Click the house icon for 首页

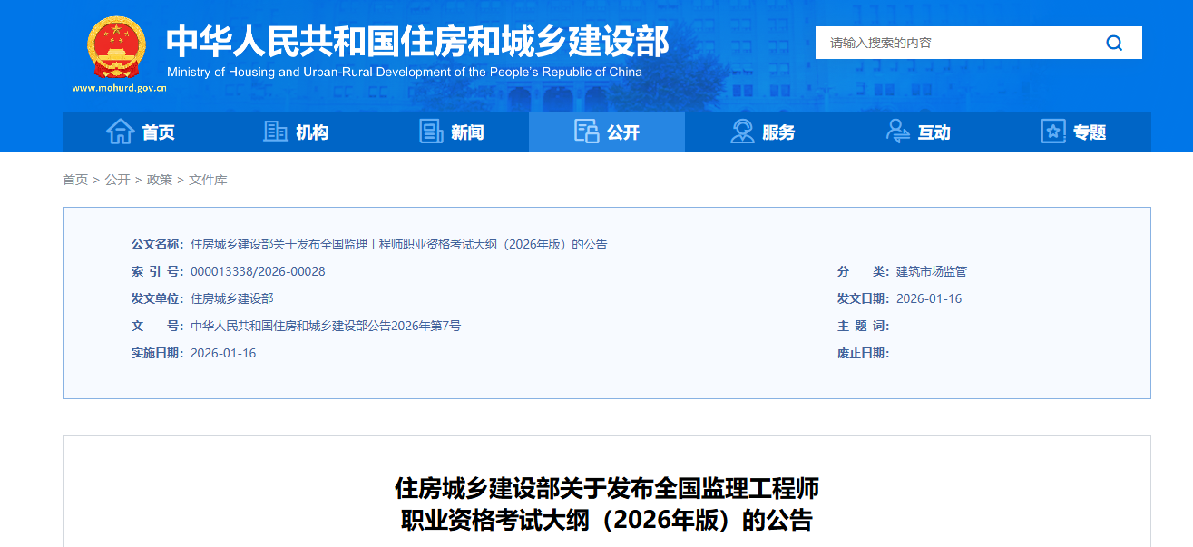[x=121, y=132]
